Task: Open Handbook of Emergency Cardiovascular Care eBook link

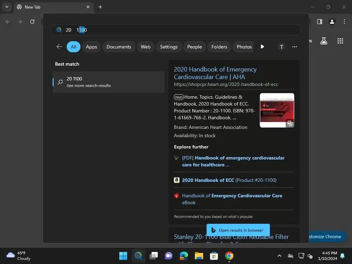Action: [x=232, y=199]
